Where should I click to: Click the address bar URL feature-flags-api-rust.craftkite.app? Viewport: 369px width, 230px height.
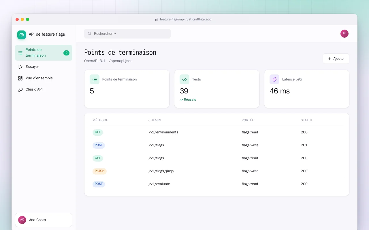pos(186,20)
